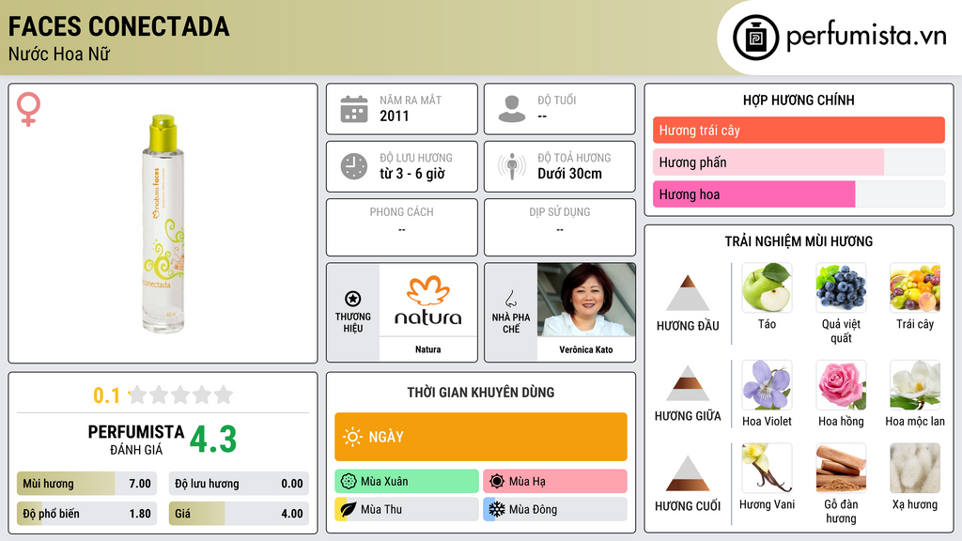Viewport: 962px width, 541px height.
Task: Click the pink female gender symbol
Action: point(28,109)
